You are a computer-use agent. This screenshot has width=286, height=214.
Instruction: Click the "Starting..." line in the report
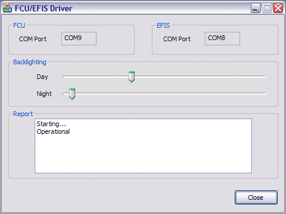(x=51, y=124)
